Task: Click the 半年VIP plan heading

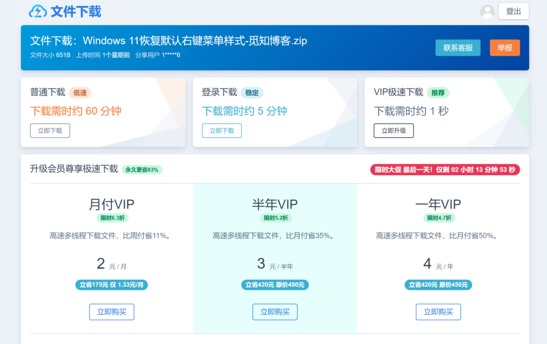Action: click(x=275, y=204)
